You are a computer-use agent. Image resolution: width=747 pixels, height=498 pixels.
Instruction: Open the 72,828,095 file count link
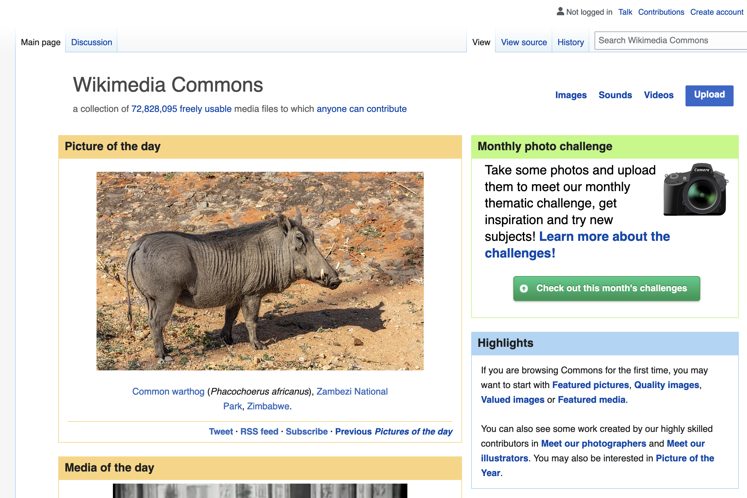pyautogui.click(x=154, y=109)
